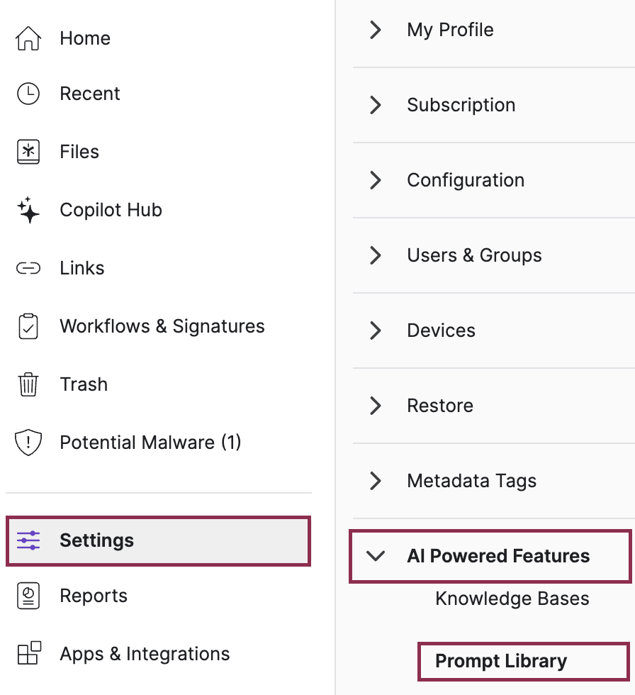Viewport: 635px width, 695px height.
Task: Open the Devices settings section
Action: click(494, 330)
